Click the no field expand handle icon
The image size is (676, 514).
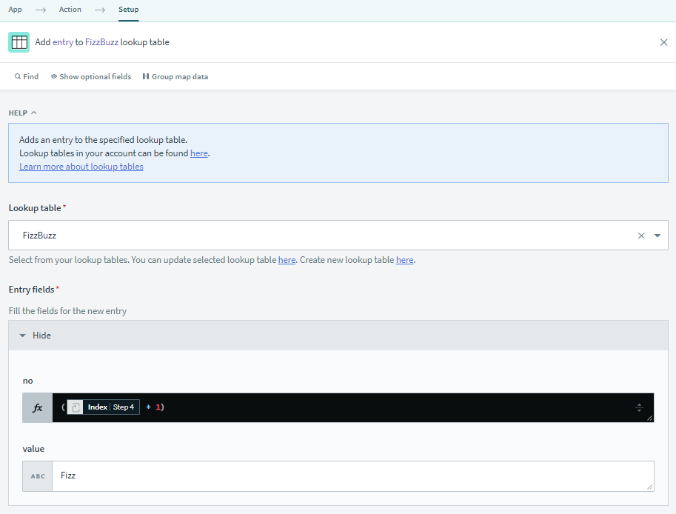point(640,407)
